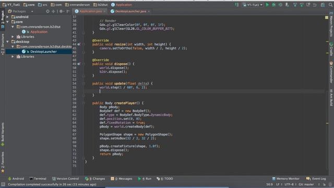Click the Make Project icon beside run configuration

(237, 5)
